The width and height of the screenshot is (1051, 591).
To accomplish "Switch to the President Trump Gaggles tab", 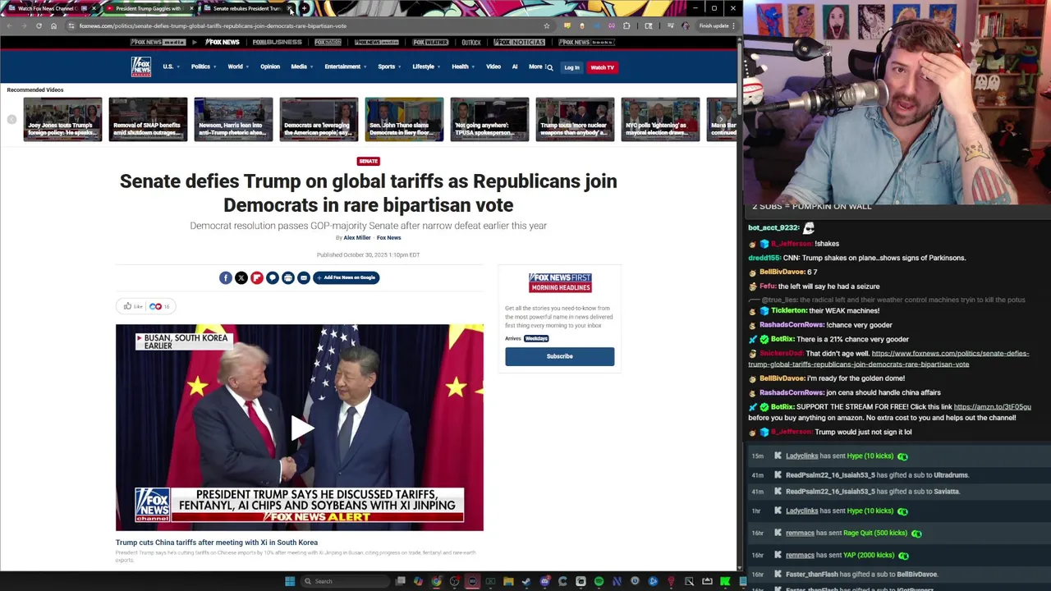I will pyautogui.click(x=148, y=8).
